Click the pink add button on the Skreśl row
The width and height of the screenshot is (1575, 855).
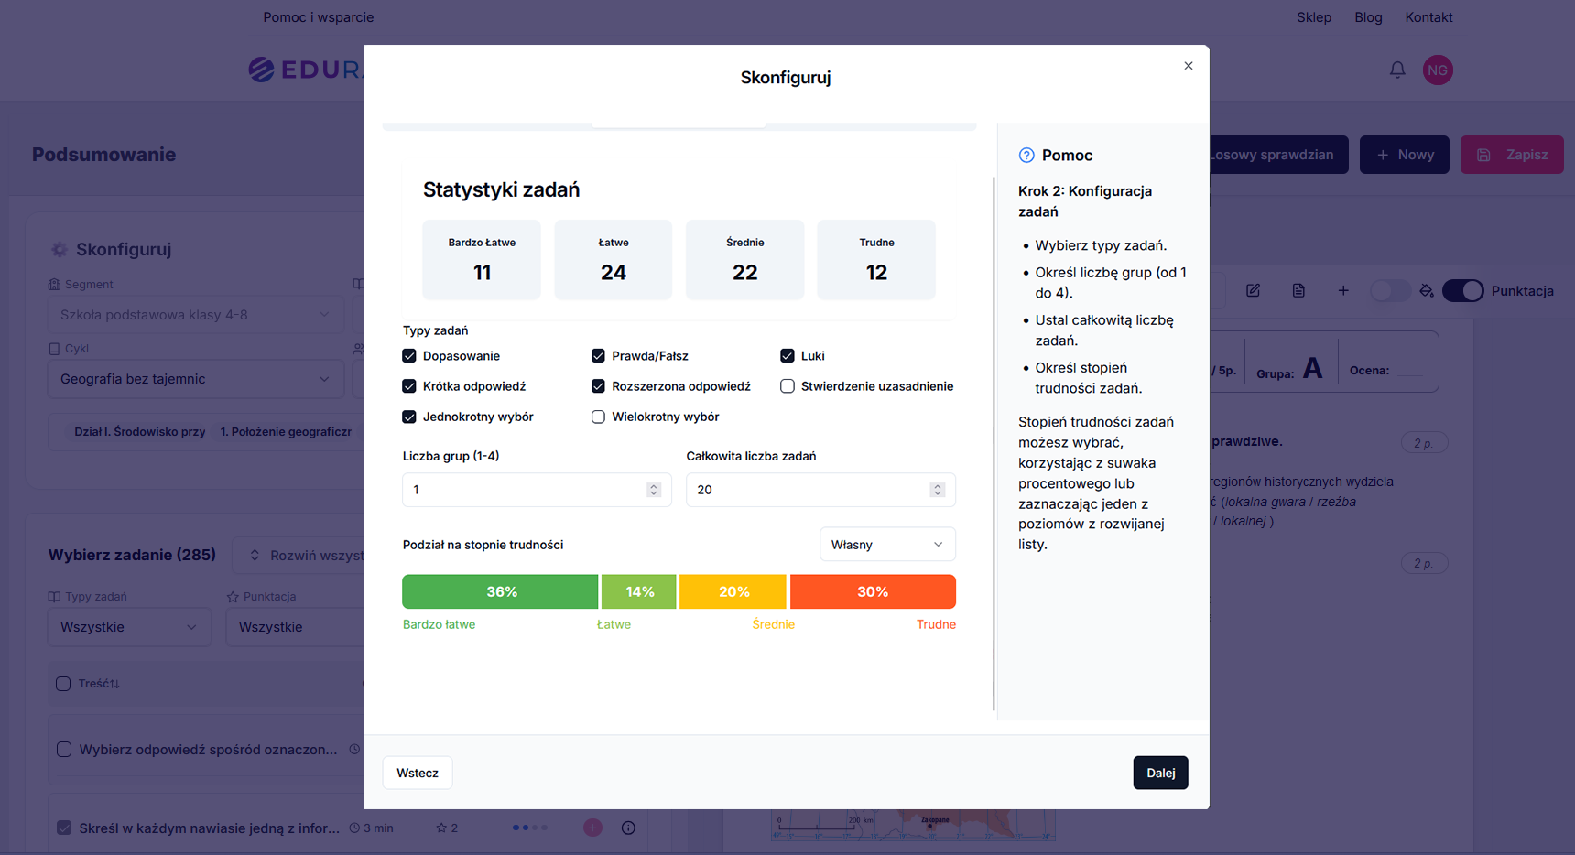[593, 828]
